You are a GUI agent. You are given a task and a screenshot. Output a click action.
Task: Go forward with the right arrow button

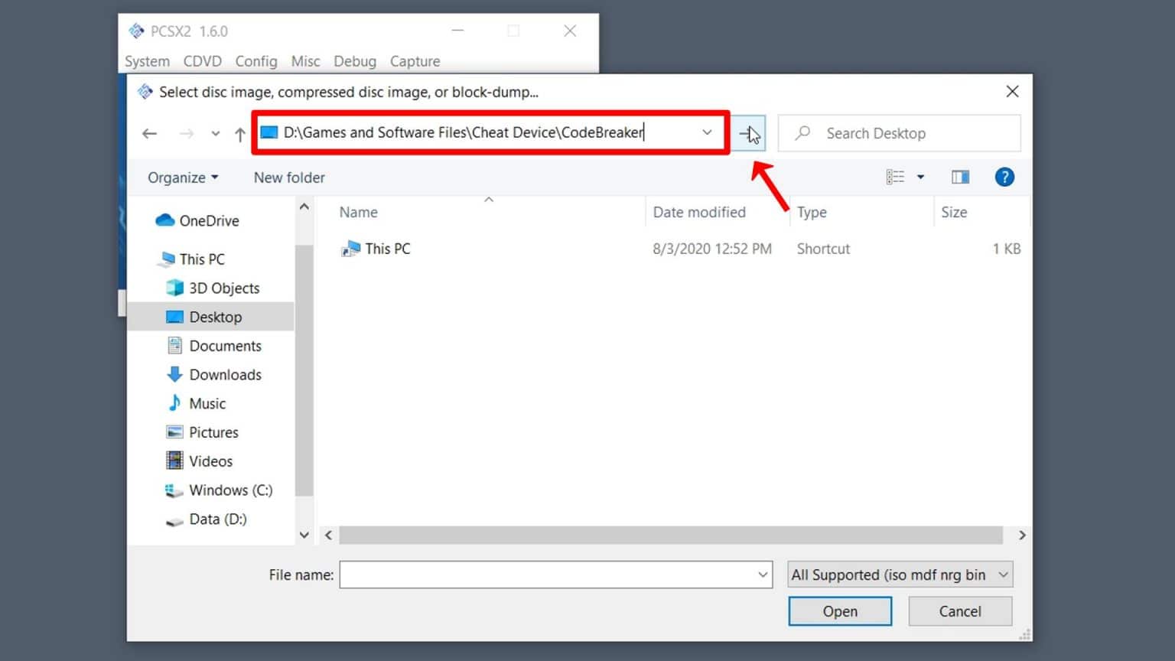[186, 134]
